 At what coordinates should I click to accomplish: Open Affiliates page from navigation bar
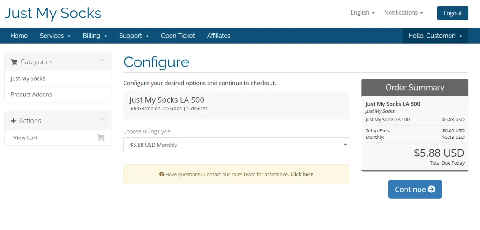[x=218, y=36]
